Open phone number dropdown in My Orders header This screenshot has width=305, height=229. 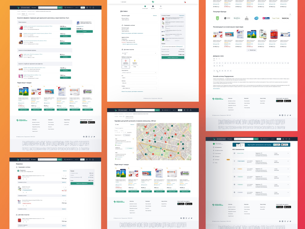click(265, 139)
